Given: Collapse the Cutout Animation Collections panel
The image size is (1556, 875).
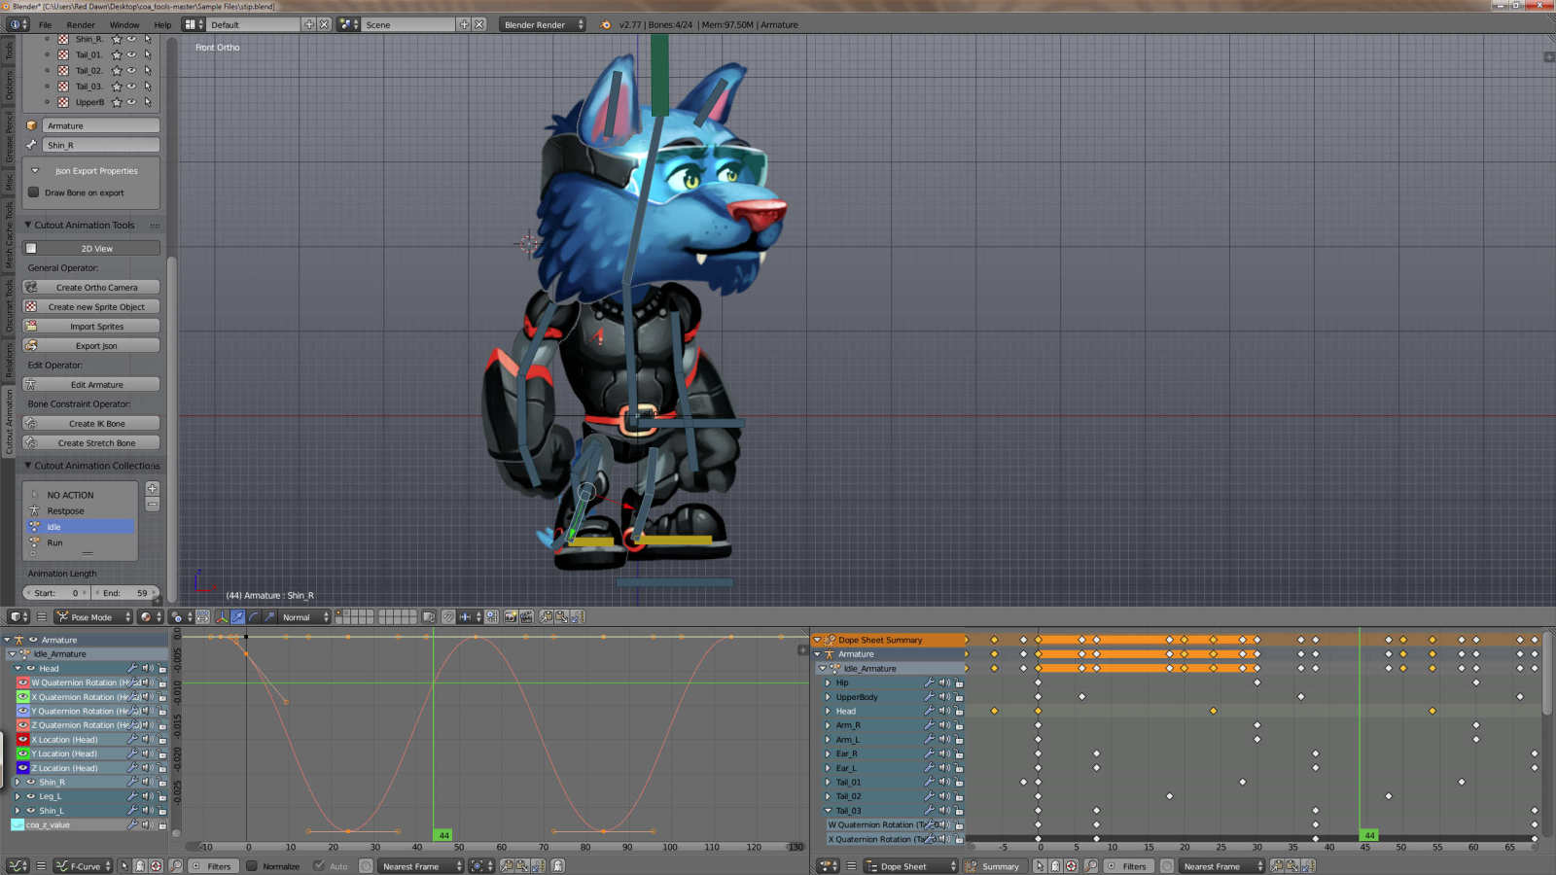Looking at the screenshot, I should point(28,465).
